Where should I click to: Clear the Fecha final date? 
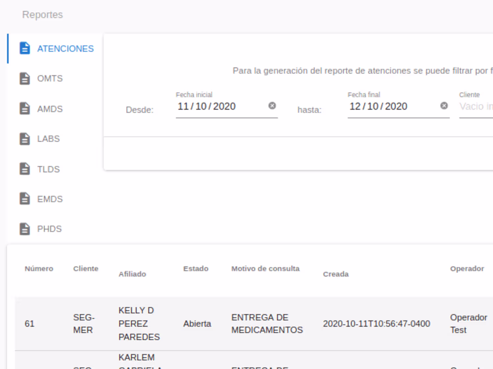444,106
